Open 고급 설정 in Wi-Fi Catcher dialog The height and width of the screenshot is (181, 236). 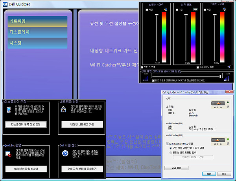(x=176, y=168)
